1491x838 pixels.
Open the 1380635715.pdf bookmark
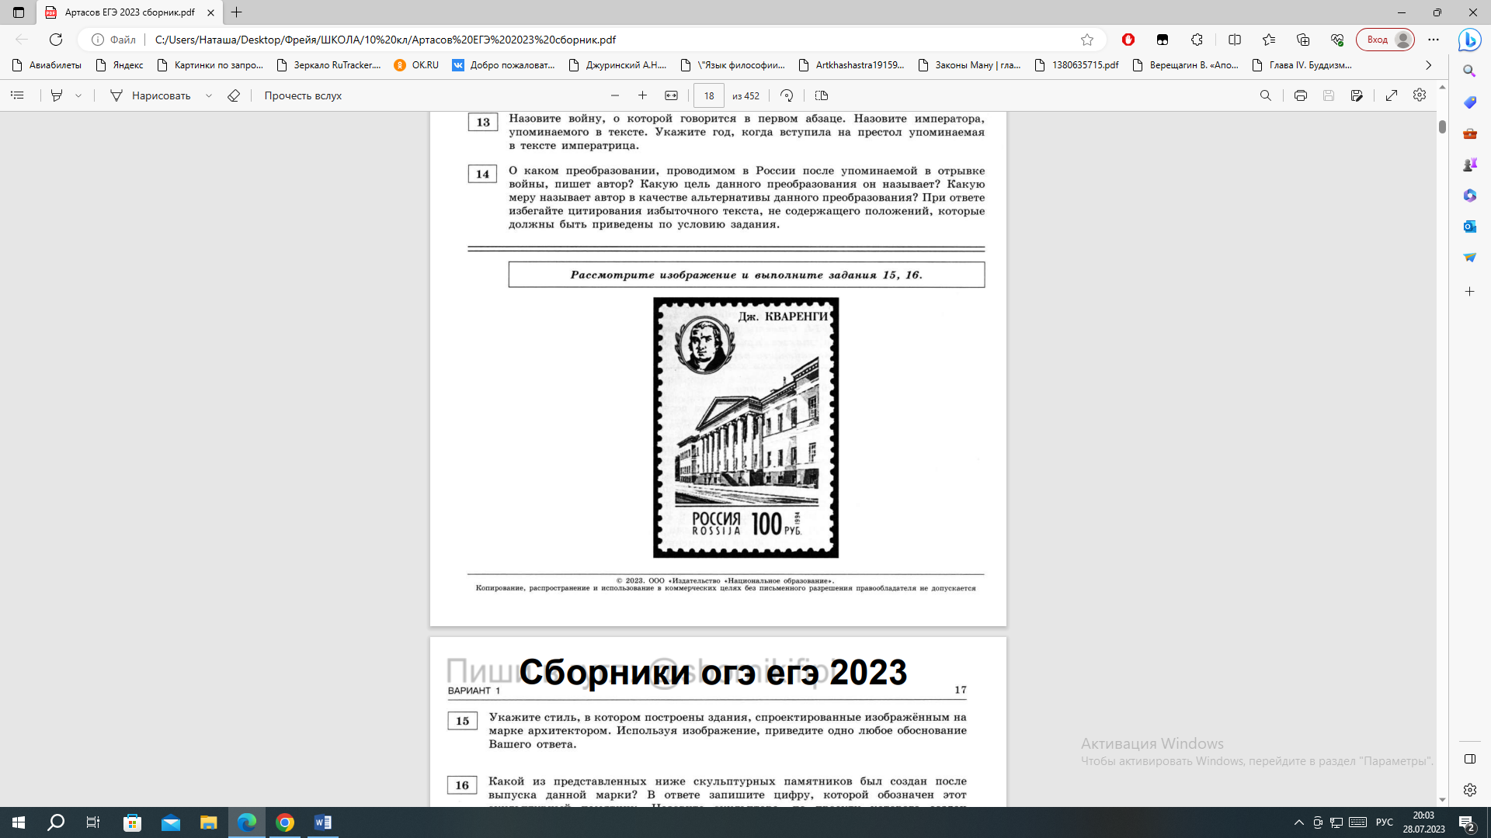[x=1077, y=65]
